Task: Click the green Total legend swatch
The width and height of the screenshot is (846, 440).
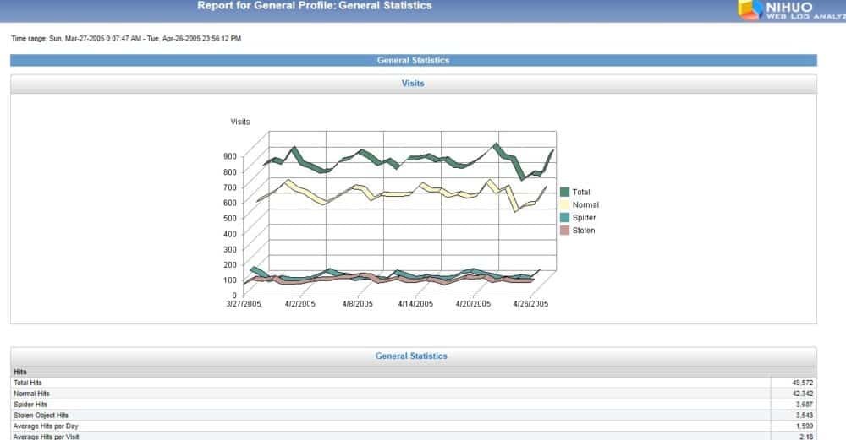Action: (x=564, y=192)
